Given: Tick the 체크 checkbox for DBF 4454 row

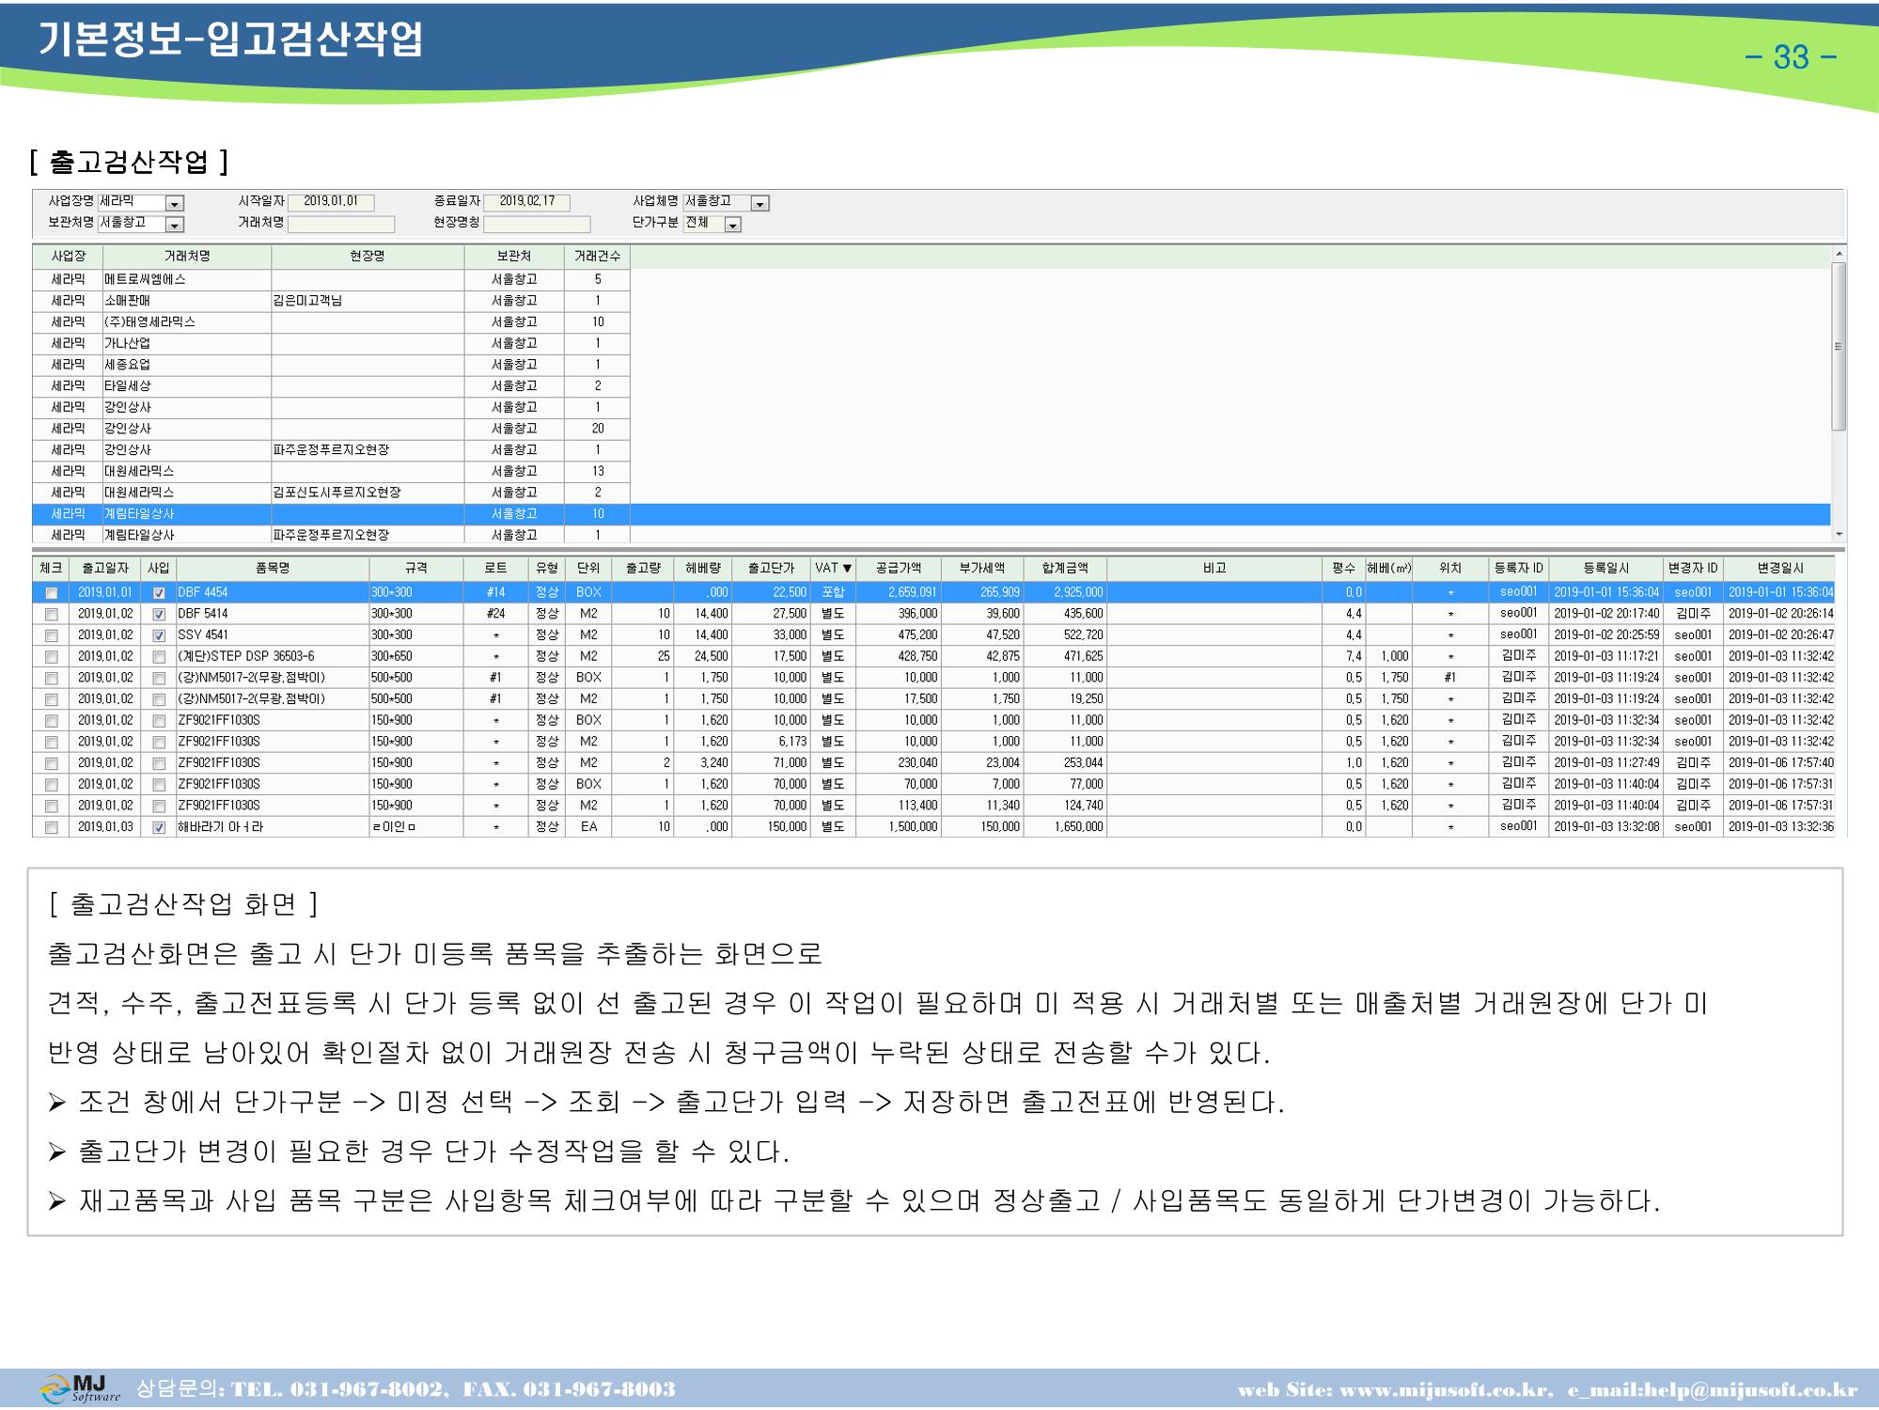Looking at the screenshot, I should click(51, 593).
